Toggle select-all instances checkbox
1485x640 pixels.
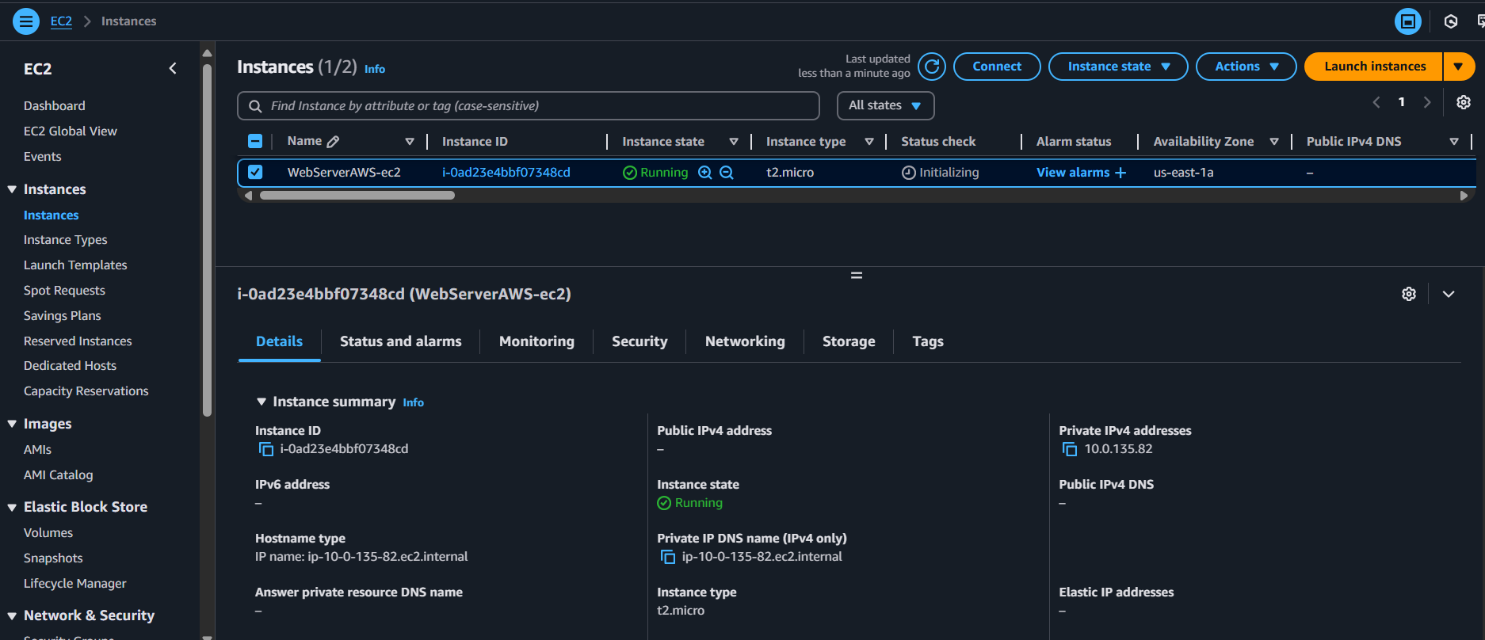255,141
